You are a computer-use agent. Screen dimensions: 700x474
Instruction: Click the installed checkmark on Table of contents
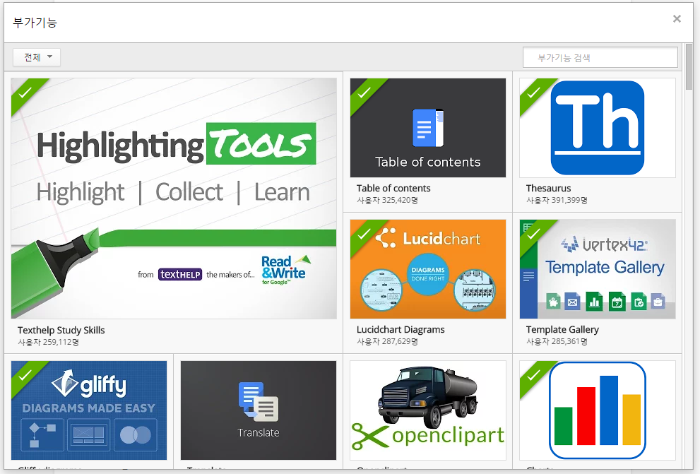pos(364,93)
